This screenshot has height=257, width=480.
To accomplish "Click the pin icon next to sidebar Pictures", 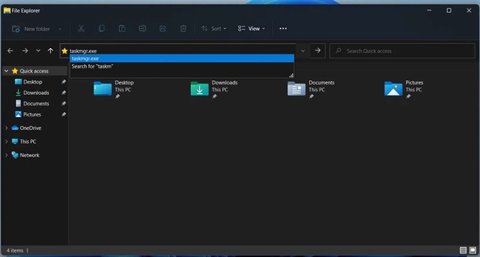I will [x=64, y=114].
